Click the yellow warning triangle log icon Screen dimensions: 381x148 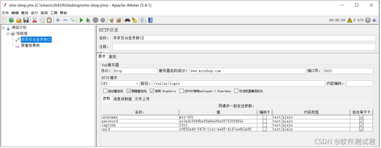[x=349, y=20]
